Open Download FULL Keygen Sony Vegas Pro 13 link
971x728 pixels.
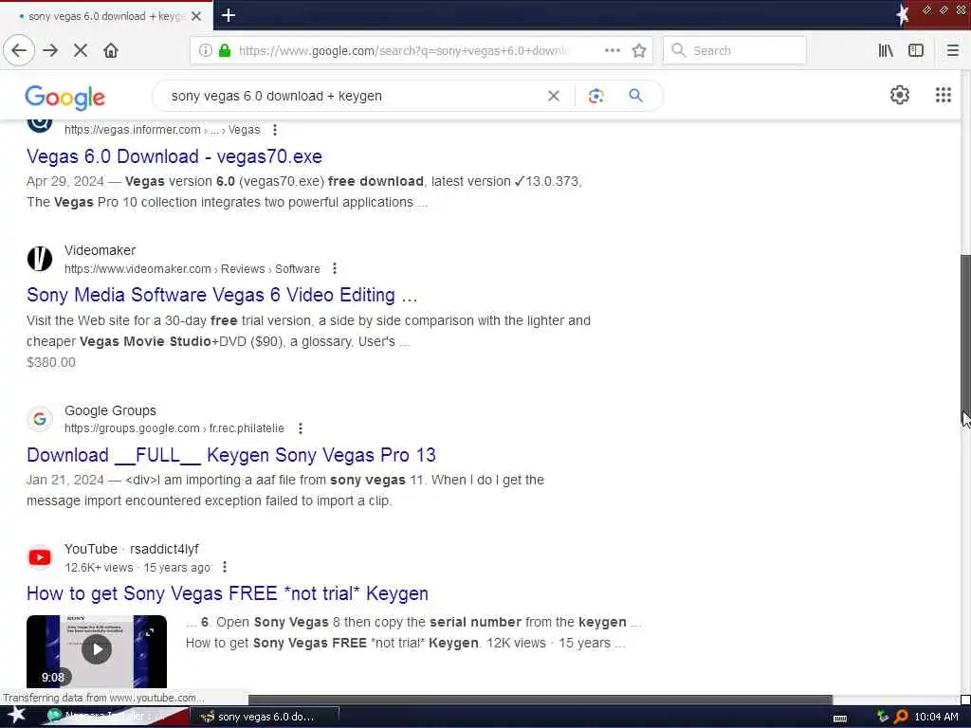coord(231,455)
